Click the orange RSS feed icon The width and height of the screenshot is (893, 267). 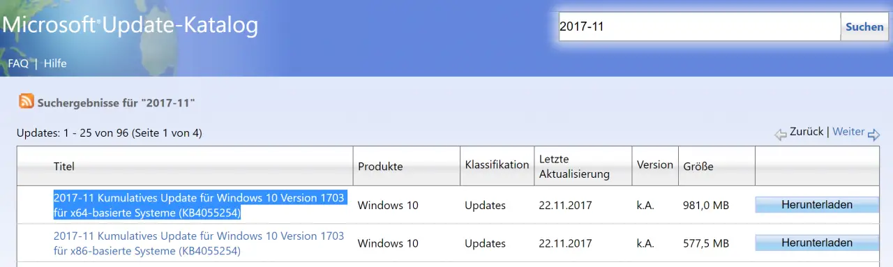tap(27, 102)
